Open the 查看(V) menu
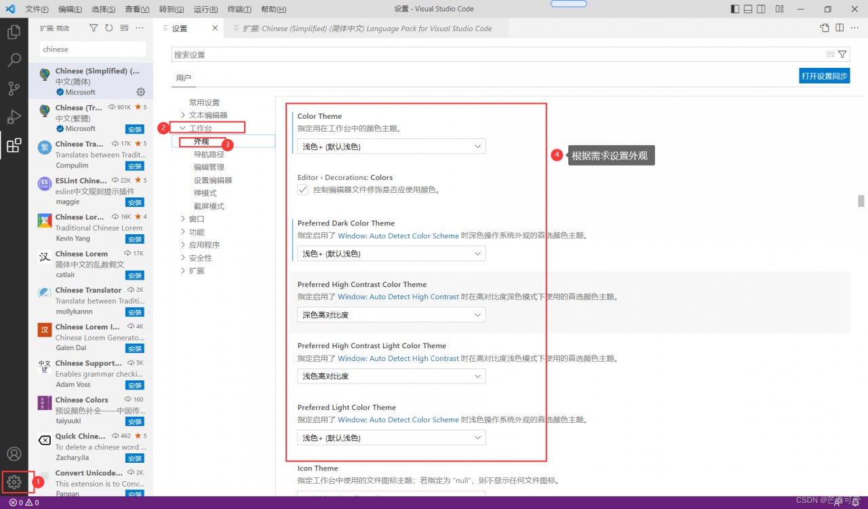 coord(137,10)
